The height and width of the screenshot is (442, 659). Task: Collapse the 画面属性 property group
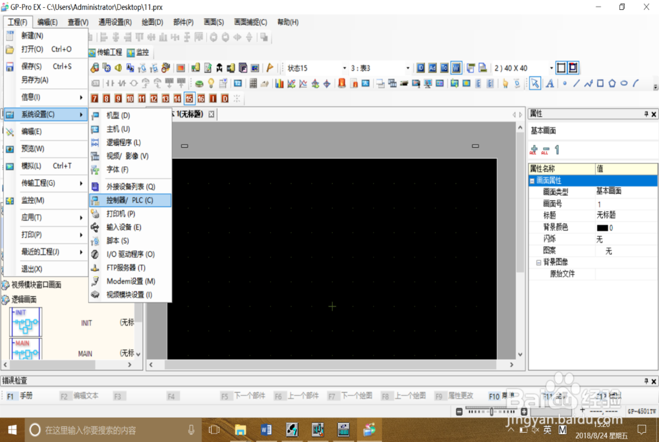532,181
